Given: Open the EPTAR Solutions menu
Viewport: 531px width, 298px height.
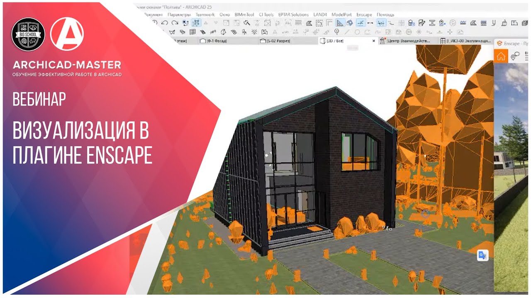Looking at the screenshot, I should pyautogui.click(x=293, y=14).
